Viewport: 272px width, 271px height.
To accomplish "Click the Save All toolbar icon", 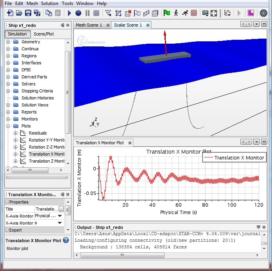I will point(37,13).
